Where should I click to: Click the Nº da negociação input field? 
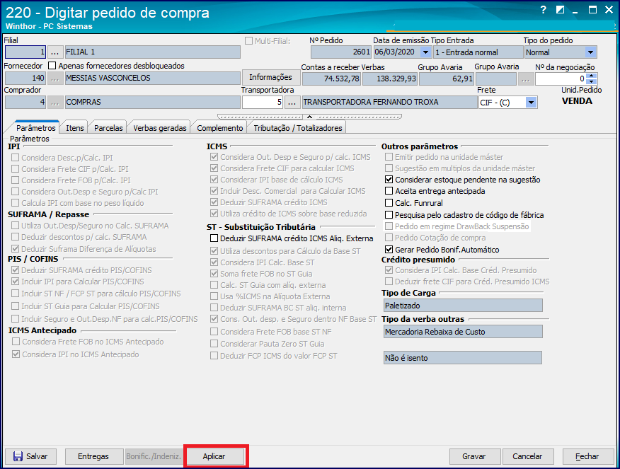point(561,79)
